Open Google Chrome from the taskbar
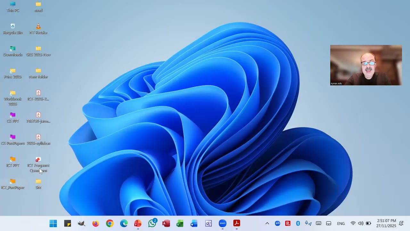 tap(110, 223)
